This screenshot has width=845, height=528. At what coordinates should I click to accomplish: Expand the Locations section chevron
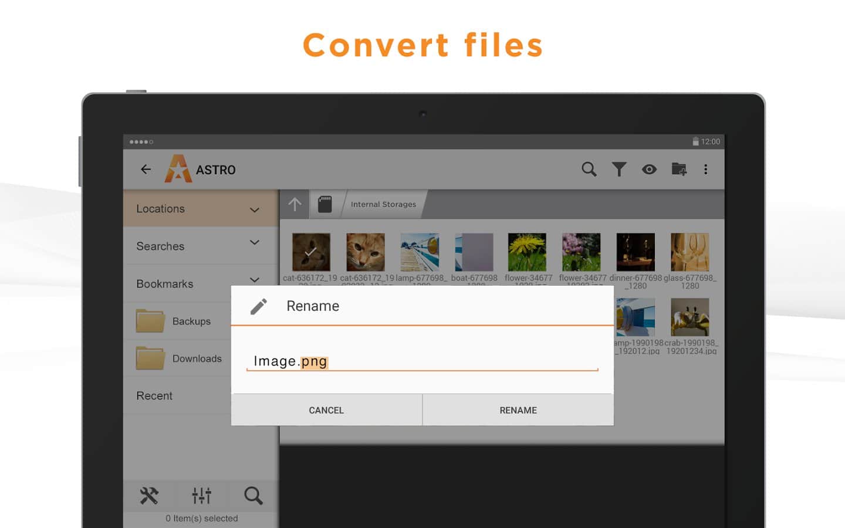(x=255, y=209)
